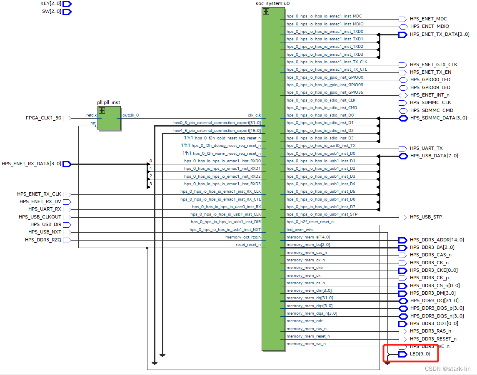Select the HPS_DDR3_DM[3..0] output pin symbol
This screenshot has width=477, height=375.
(x=403, y=293)
